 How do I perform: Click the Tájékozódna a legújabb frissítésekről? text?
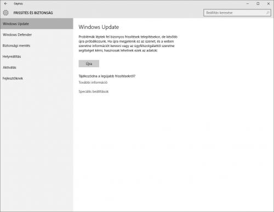point(107,76)
